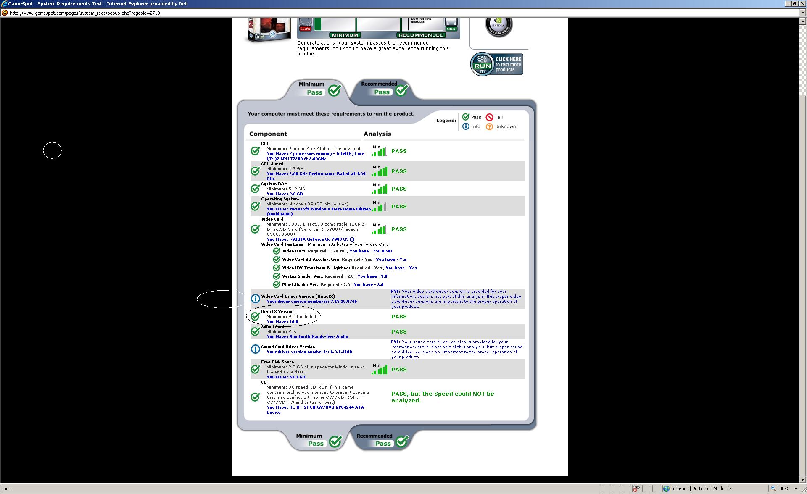Click the Analysis column heading

(377, 134)
